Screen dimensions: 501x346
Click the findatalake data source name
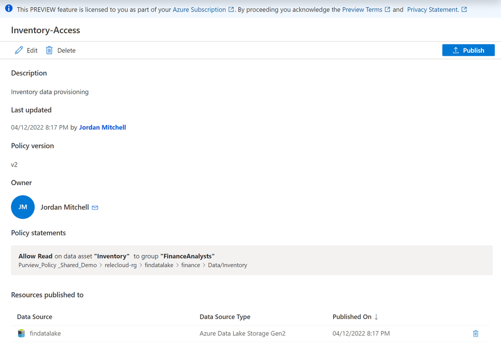coord(45,333)
